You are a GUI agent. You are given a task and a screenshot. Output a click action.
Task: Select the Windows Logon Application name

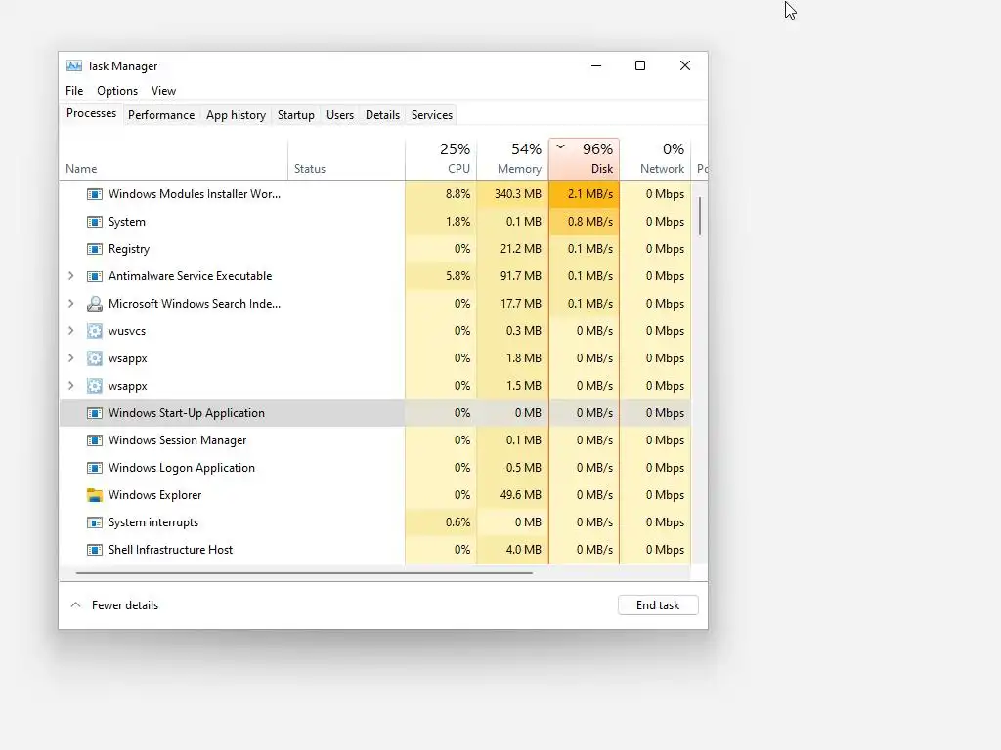pos(182,468)
